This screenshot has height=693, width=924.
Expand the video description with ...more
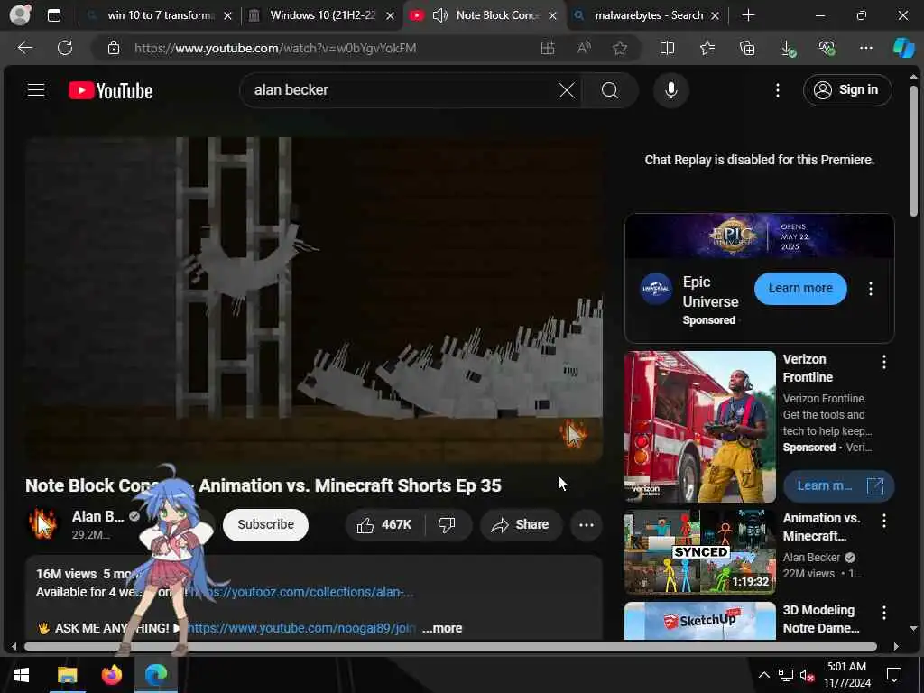[442, 628]
